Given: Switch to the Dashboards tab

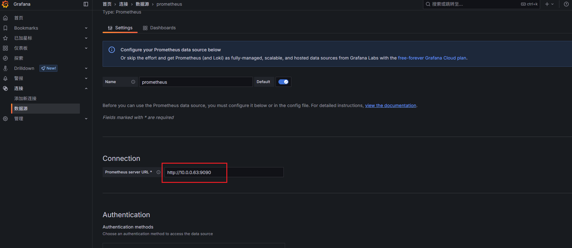Looking at the screenshot, I should pos(159,28).
